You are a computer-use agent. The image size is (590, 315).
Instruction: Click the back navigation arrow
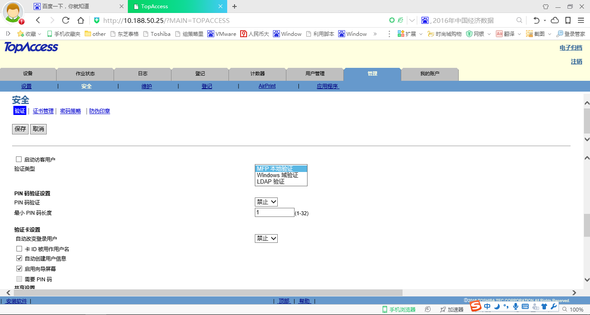[x=38, y=20]
